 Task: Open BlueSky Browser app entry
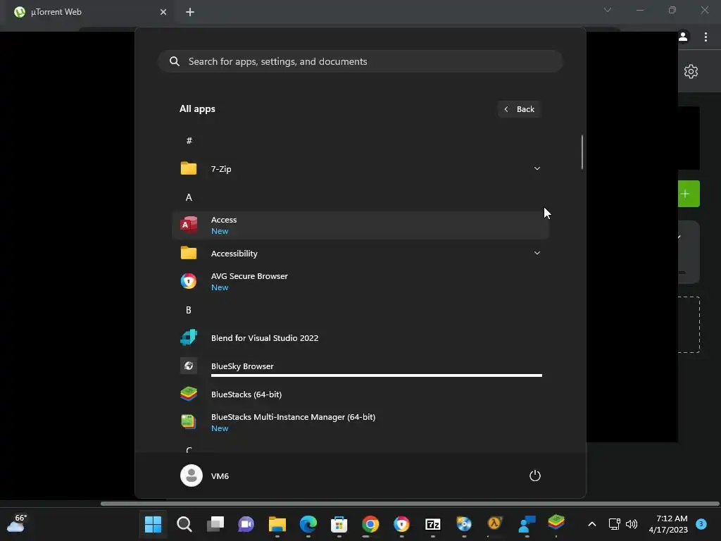pyautogui.click(x=360, y=366)
